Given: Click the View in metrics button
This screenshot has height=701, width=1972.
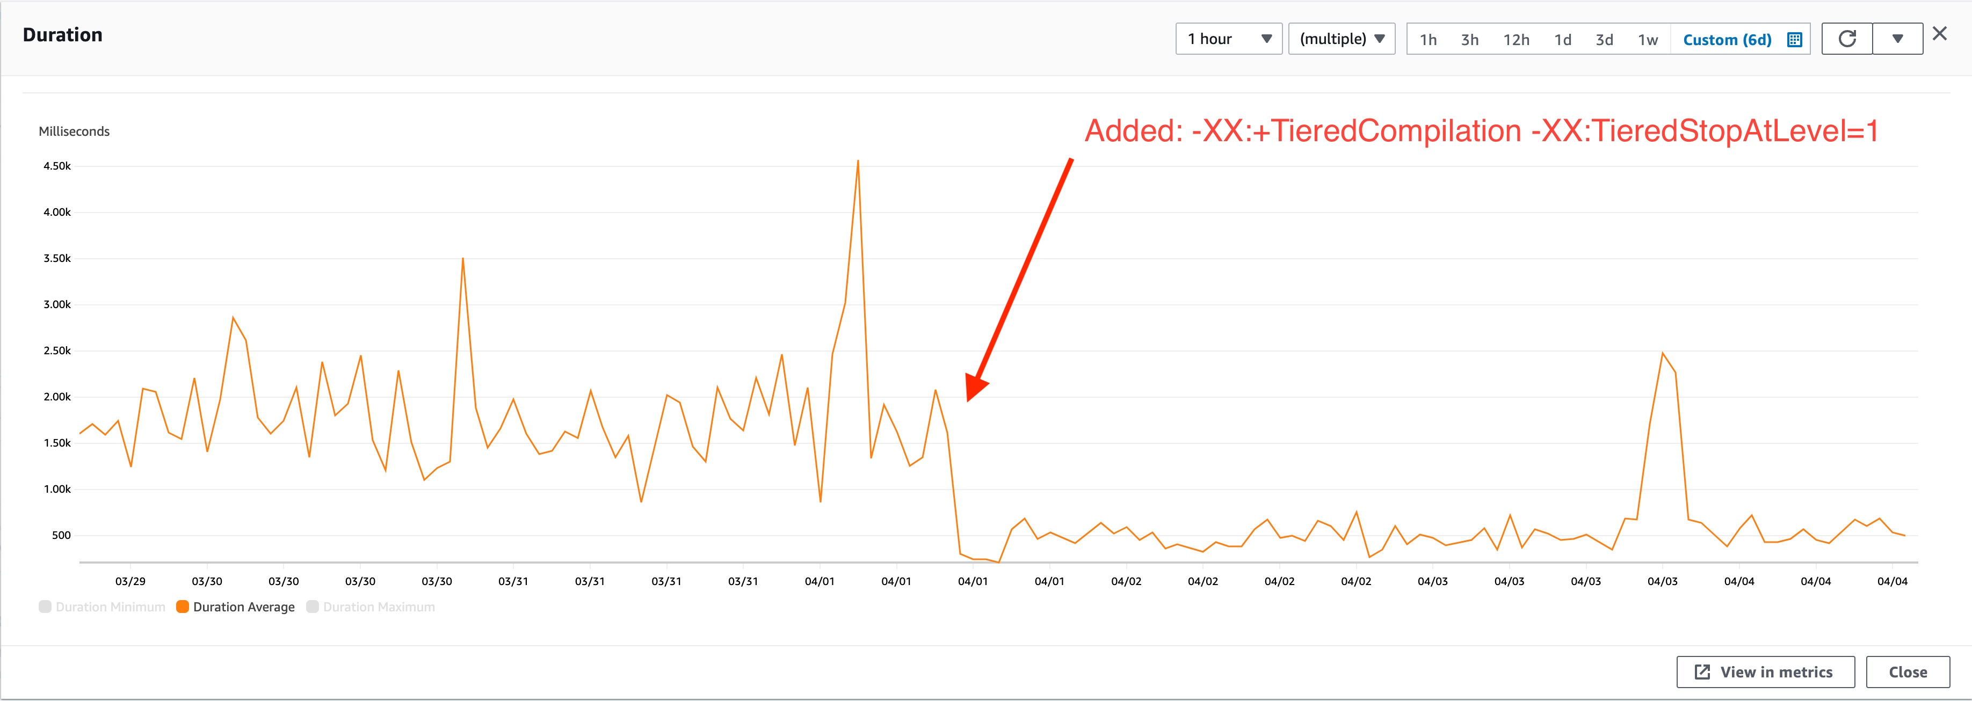Looking at the screenshot, I should click(x=1765, y=672).
